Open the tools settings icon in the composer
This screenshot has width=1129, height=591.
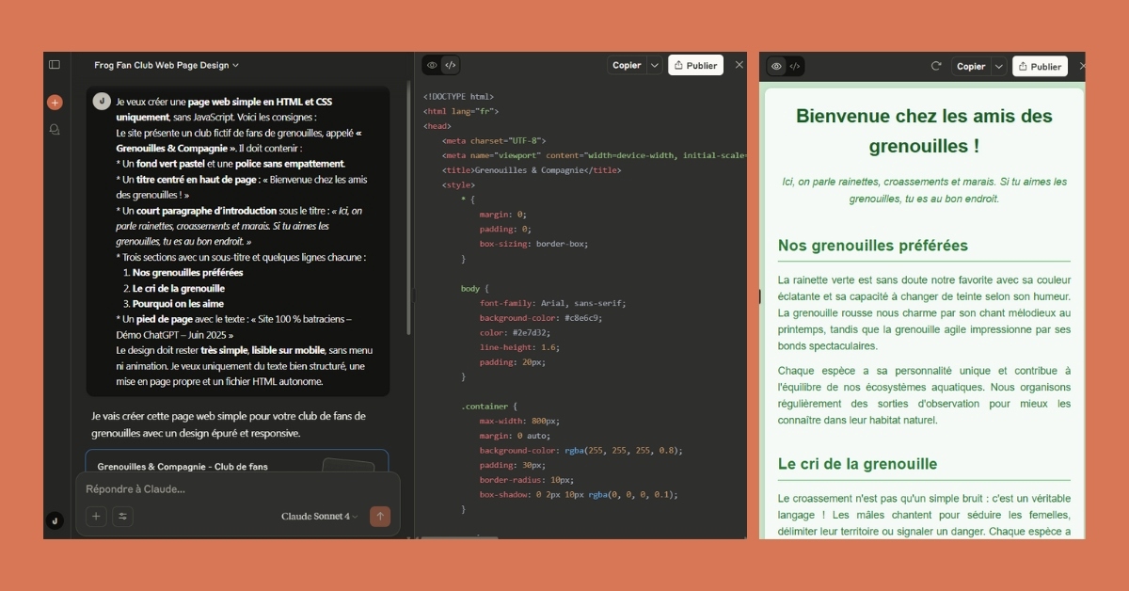coord(122,516)
